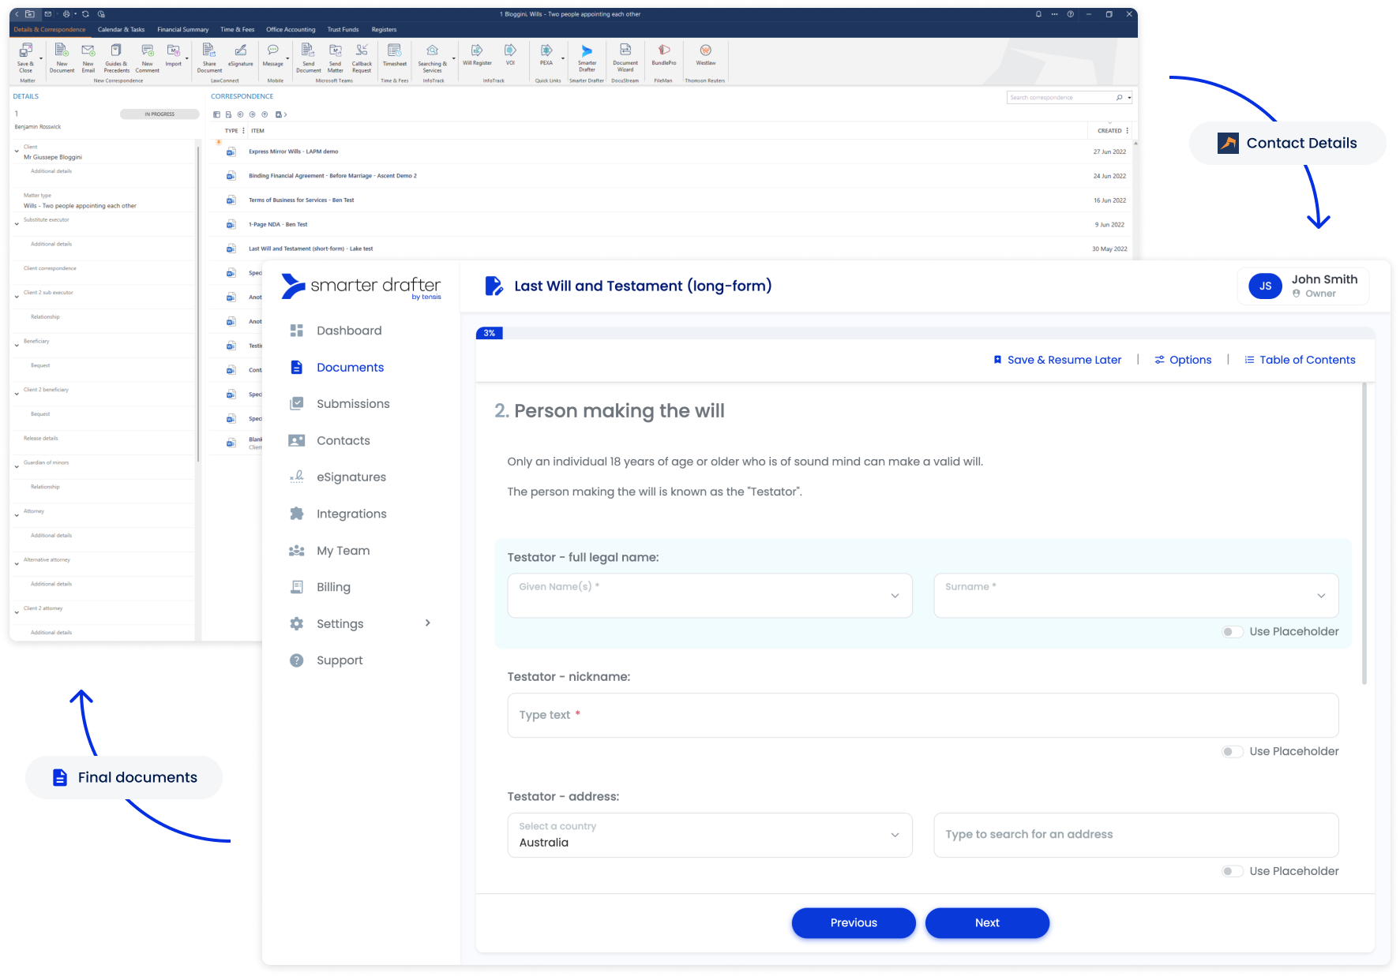Toggle Use Placeholder under nickname field
Image resolution: width=1400 pixels, height=976 pixels.
tap(1232, 752)
